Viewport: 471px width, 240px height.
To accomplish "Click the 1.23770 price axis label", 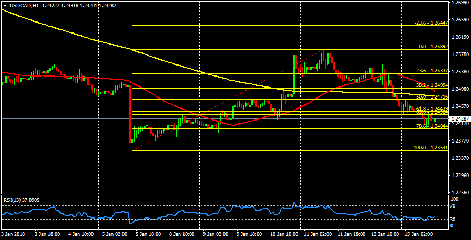I will pos(459,141).
